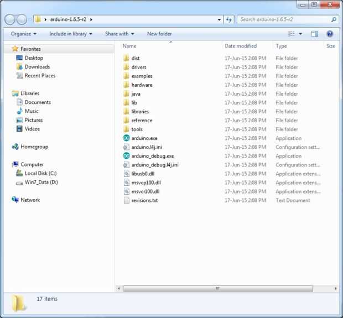Viewport: 343px width, 318px height.
Task: Toggle the preview pane icon
Action: coord(315,34)
